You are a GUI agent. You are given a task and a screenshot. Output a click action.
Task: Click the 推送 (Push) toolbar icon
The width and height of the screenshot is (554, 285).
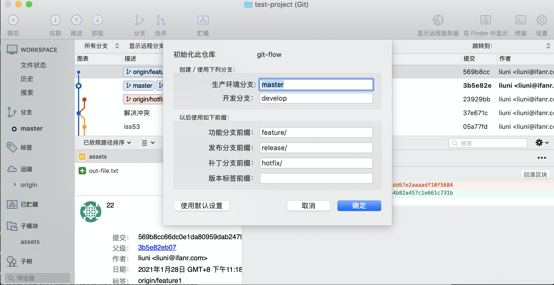tap(76, 20)
